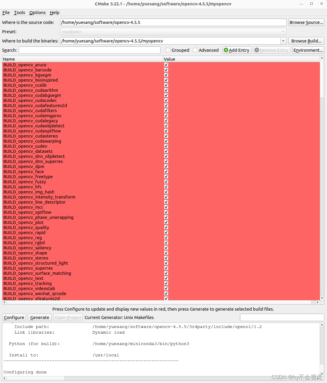The width and height of the screenshot is (327, 383).
Task: Open the File menu
Action: point(6,13)
